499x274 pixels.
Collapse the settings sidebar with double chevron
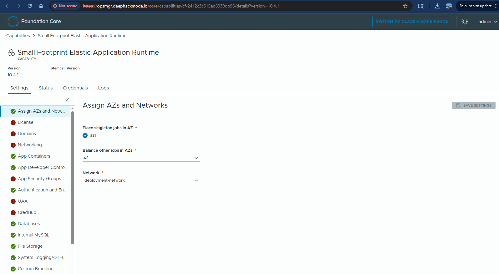[x=67, y=100]
